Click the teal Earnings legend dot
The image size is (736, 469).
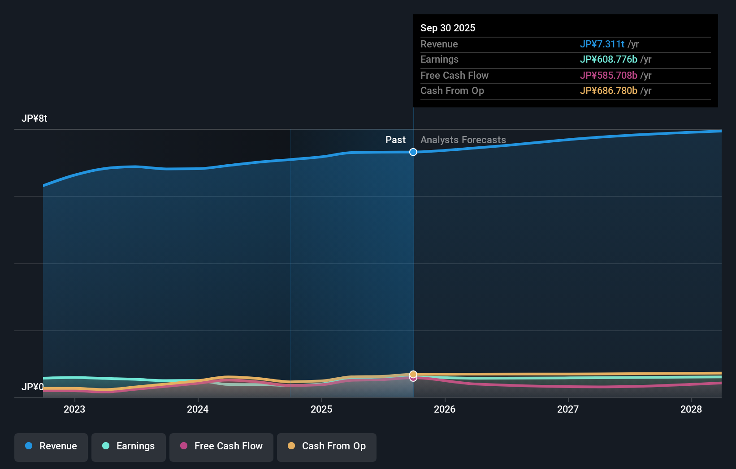tap(105, 446)
